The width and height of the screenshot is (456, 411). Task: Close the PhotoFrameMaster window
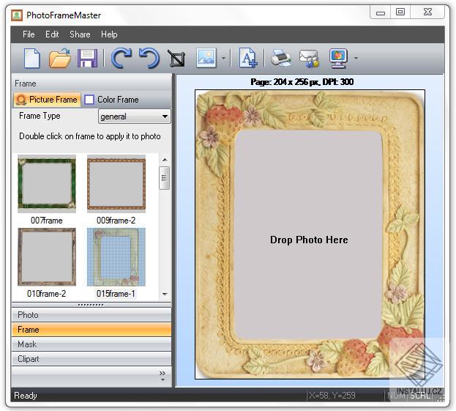(x=427, y=12)
